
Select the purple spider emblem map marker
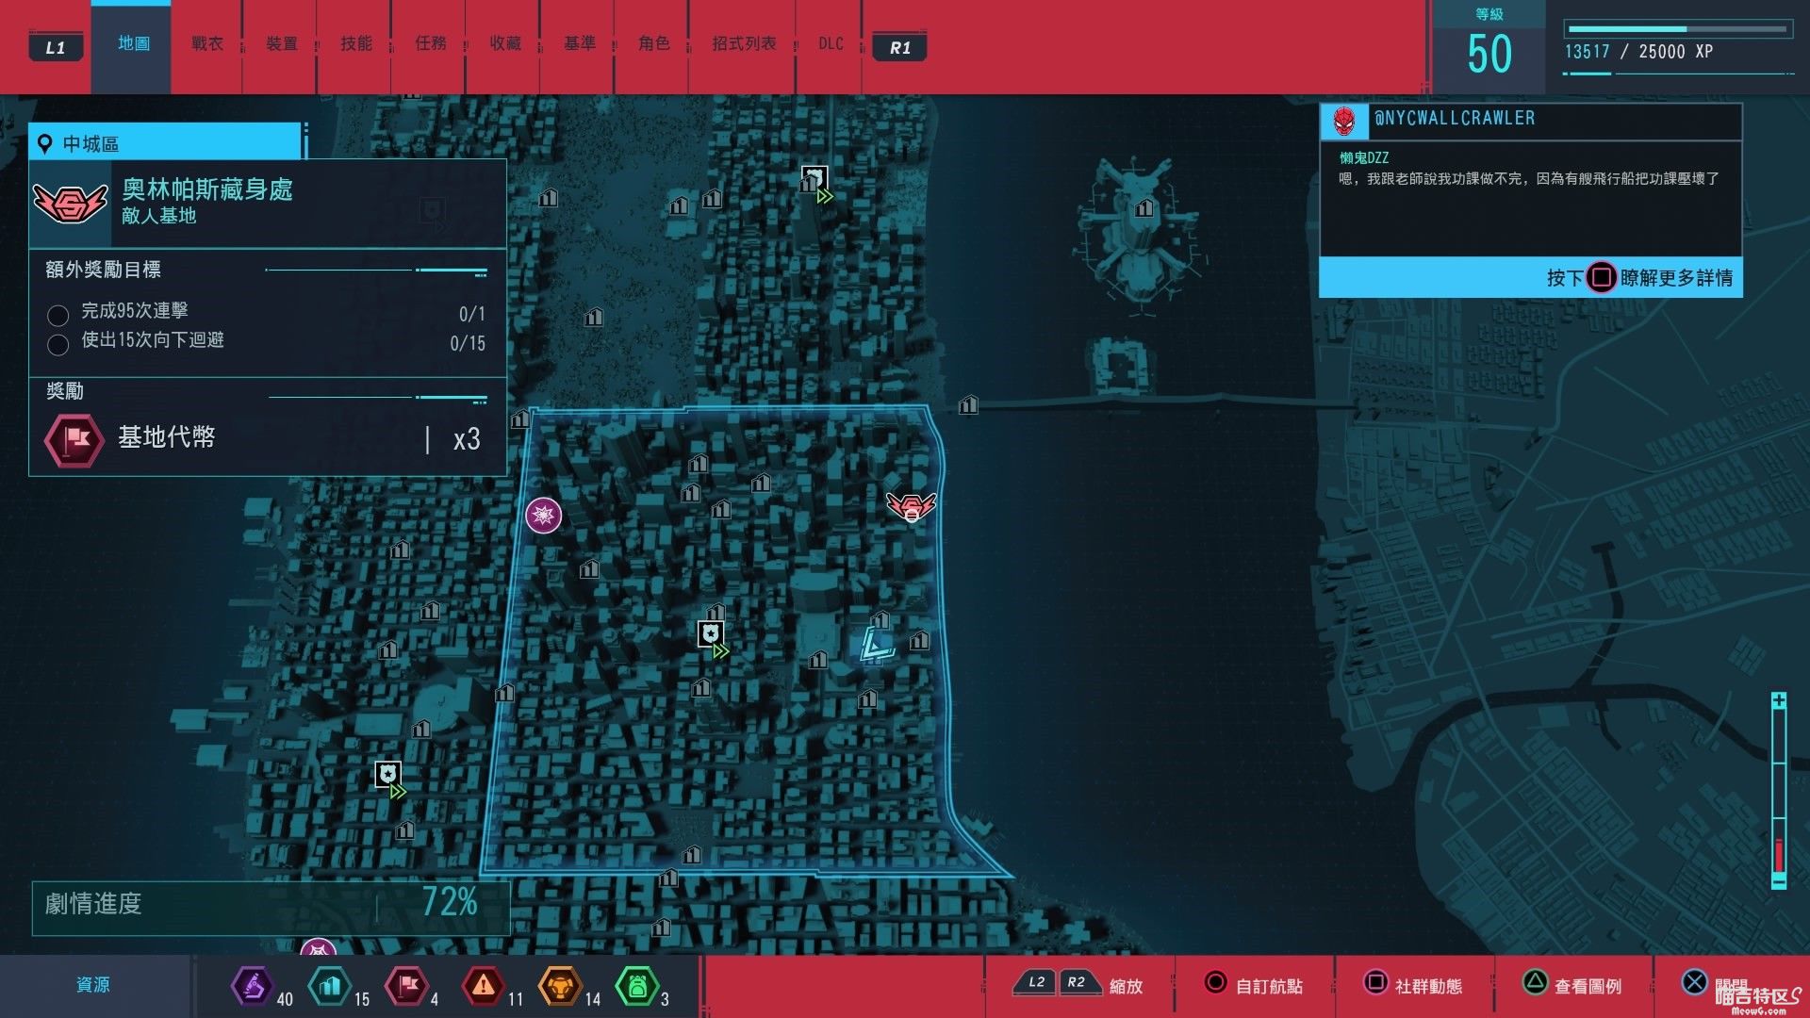click(x=544, y=515)
